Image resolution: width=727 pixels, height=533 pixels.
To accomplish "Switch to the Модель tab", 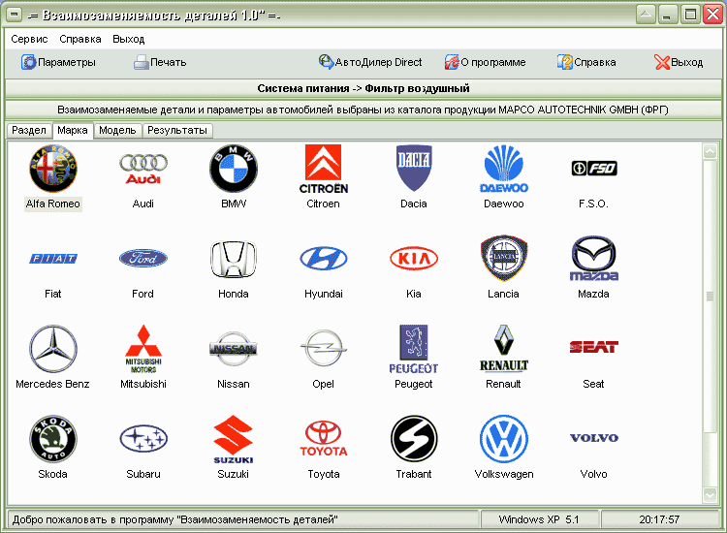I will (x=117, y=130).
